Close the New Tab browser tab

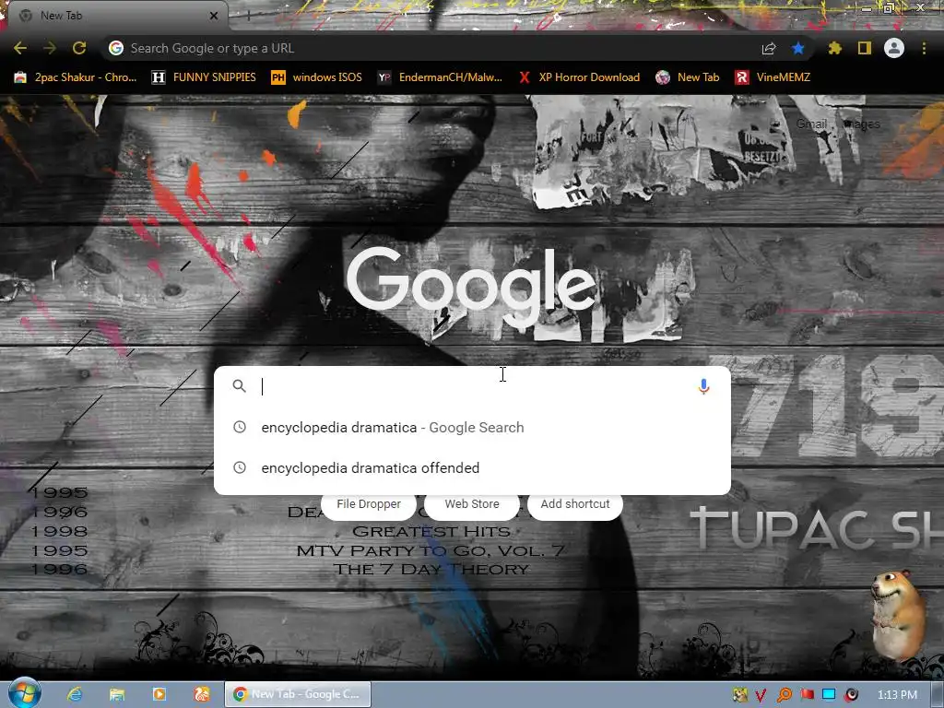click(x=214, y=16)
